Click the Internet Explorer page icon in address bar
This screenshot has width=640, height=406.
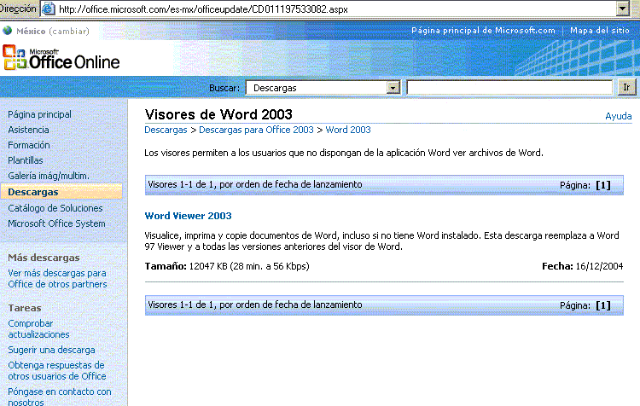tap(49, 9)
